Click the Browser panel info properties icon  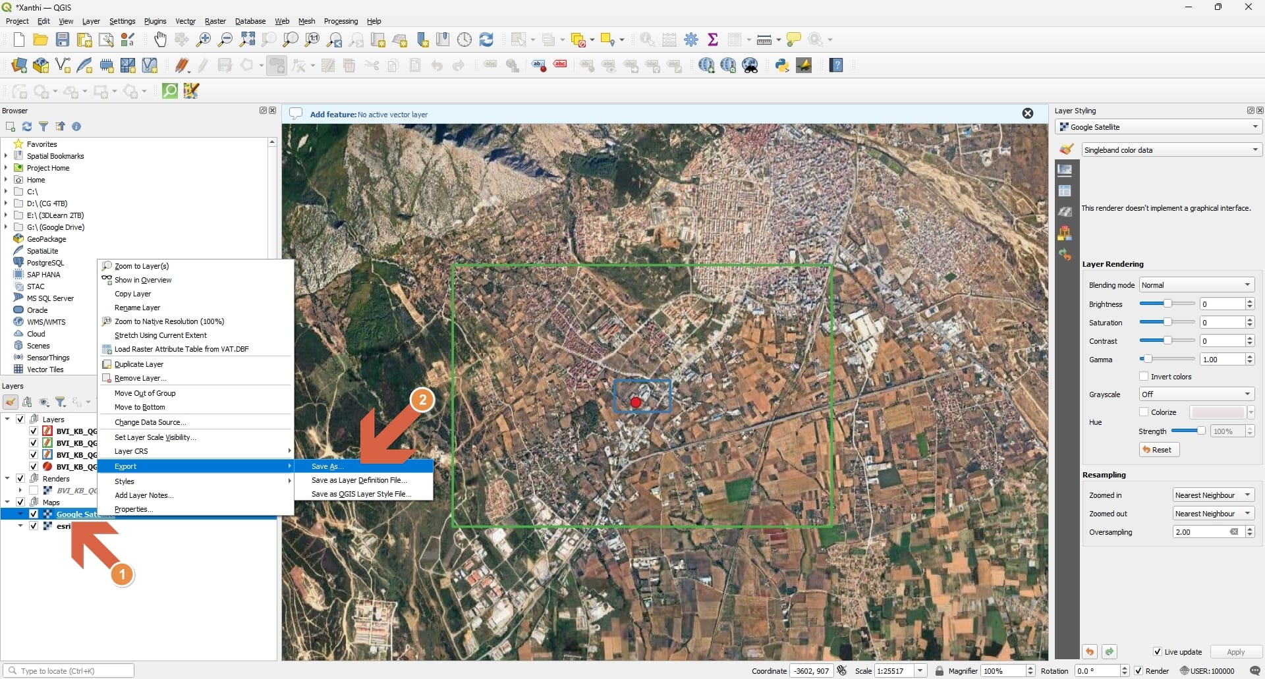(x=76, y=126)
